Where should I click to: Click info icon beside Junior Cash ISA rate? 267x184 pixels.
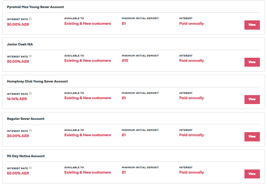tap(30, 56)
